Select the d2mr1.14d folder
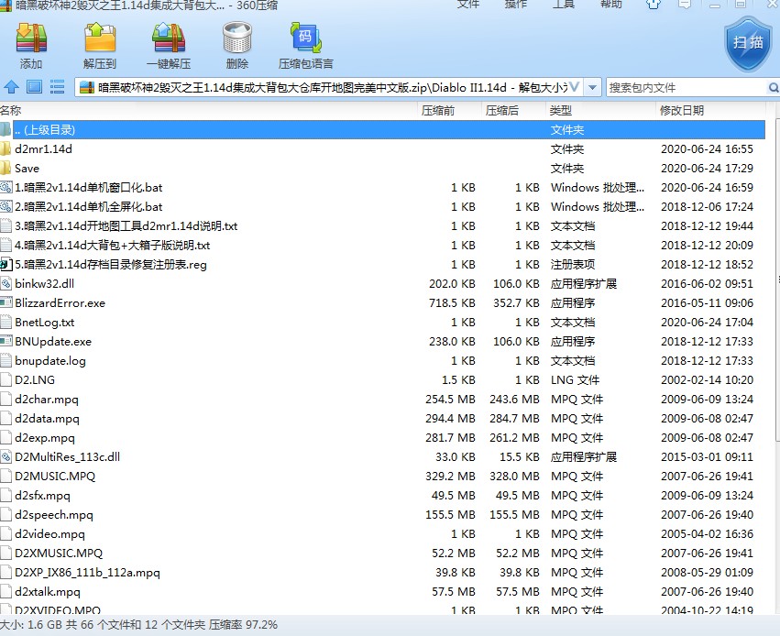 click(x=43, y=148)
